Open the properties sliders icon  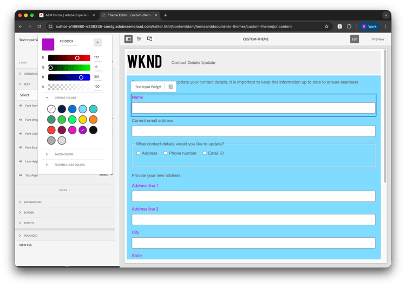click(x=139, y=39)
